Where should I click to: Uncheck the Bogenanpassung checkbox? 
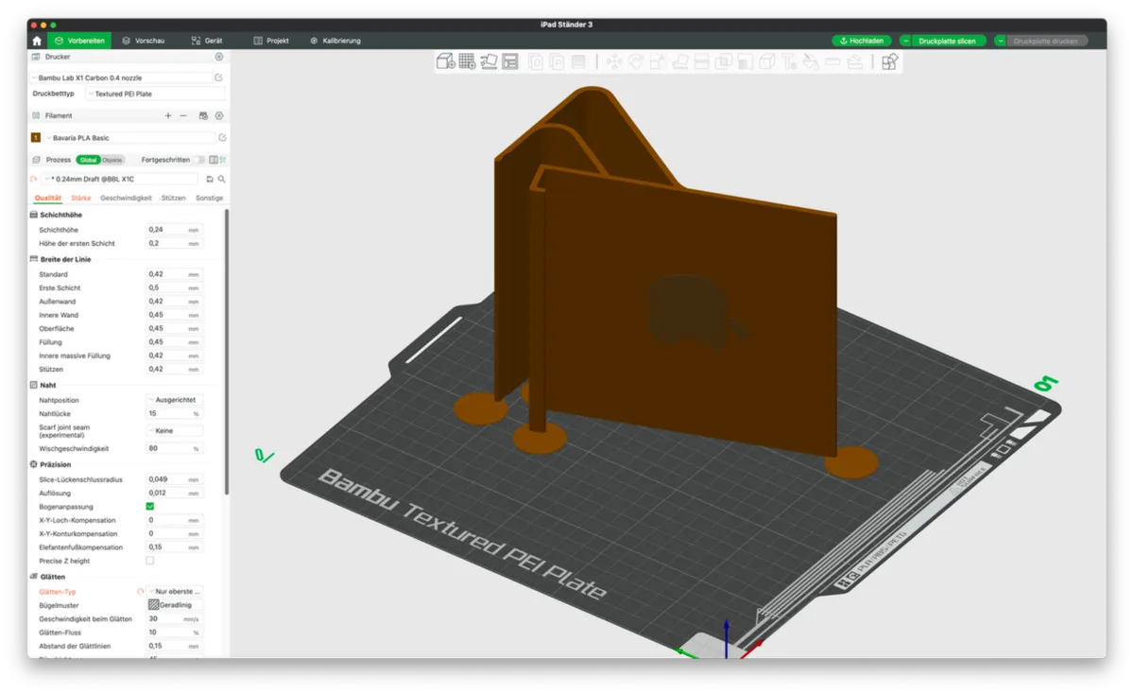149,507
